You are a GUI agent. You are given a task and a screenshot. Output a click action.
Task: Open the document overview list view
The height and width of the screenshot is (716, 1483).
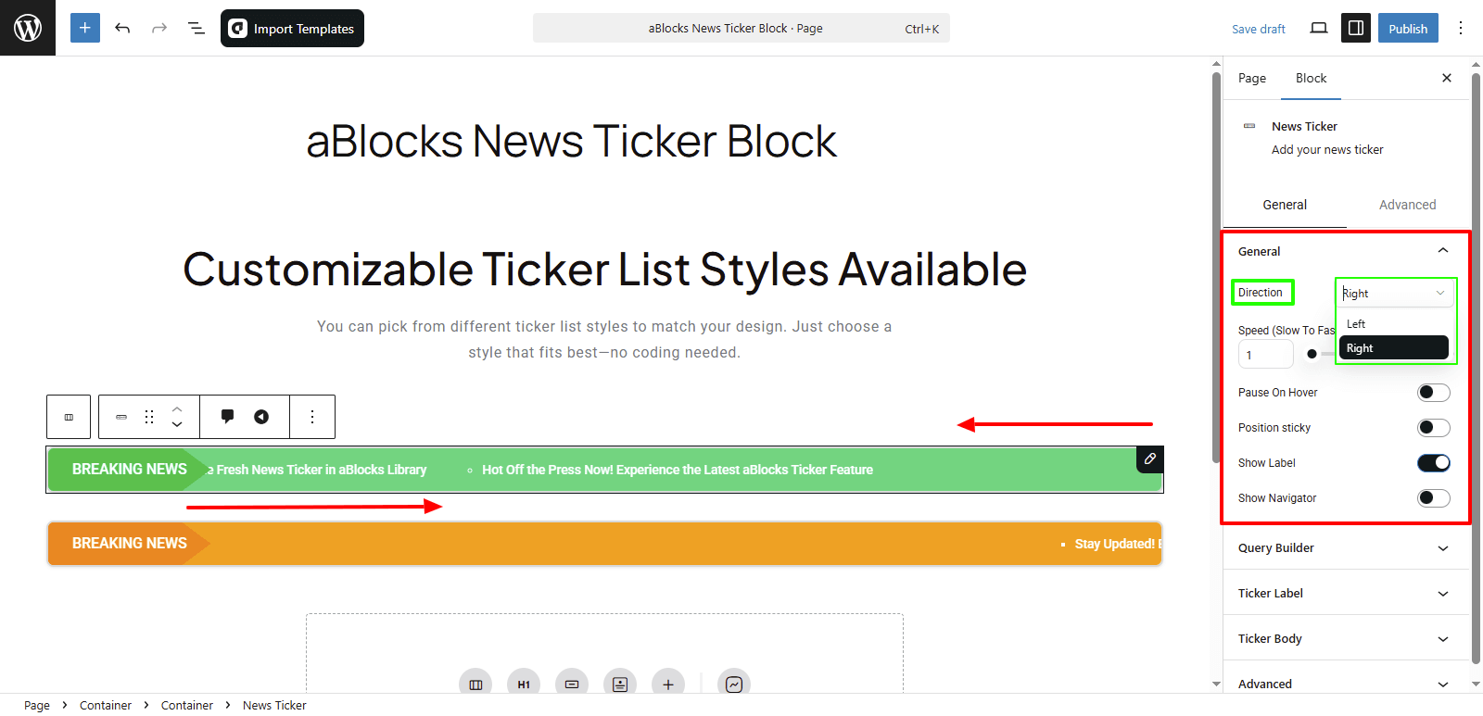[196, 28]
